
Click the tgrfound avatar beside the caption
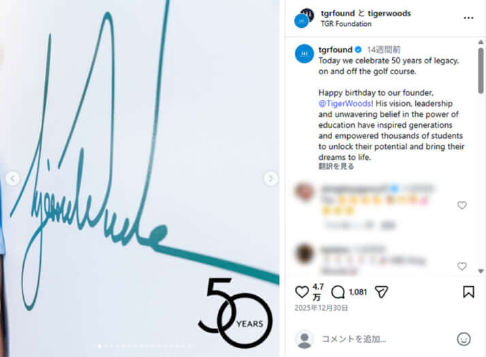304,54
